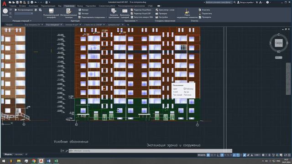The image size is (292, 164).
Task: Click the Record (Запись) action button
Action: coord(5,12)
